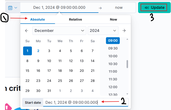Click the time list scrollbar thumb

[x=127, y=64]
